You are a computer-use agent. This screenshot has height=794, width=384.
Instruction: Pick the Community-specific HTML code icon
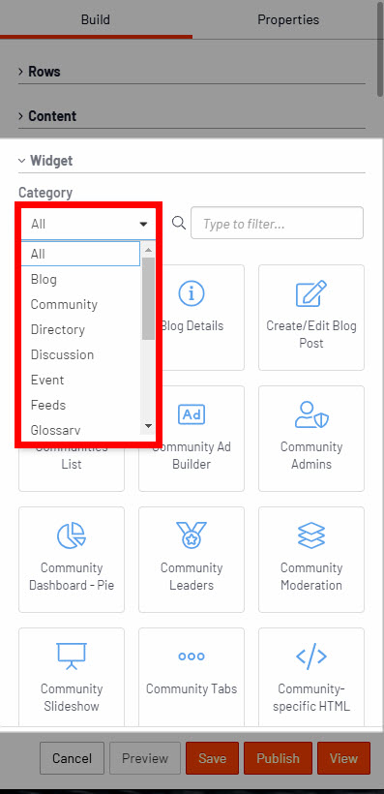click(x=311, y=657)
